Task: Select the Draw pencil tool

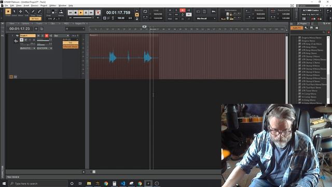Action: (x=33, y=11)
